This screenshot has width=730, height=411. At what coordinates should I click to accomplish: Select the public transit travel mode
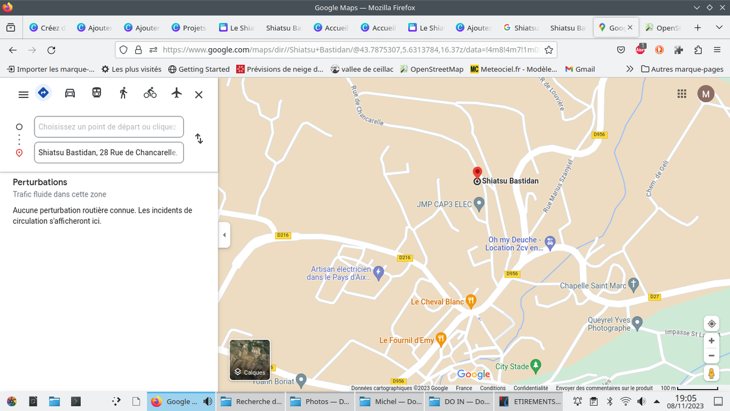[97, 93]
